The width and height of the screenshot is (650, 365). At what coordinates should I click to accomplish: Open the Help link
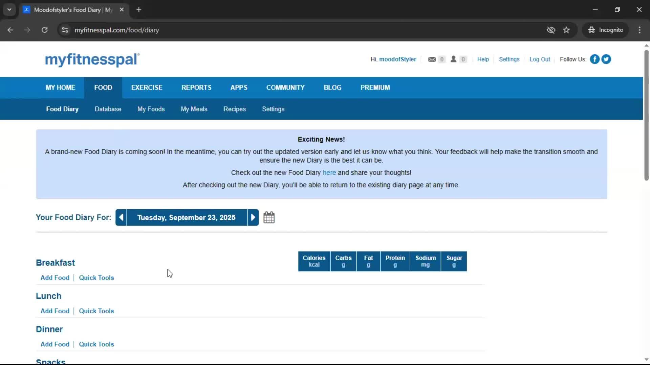coord(483,59)
